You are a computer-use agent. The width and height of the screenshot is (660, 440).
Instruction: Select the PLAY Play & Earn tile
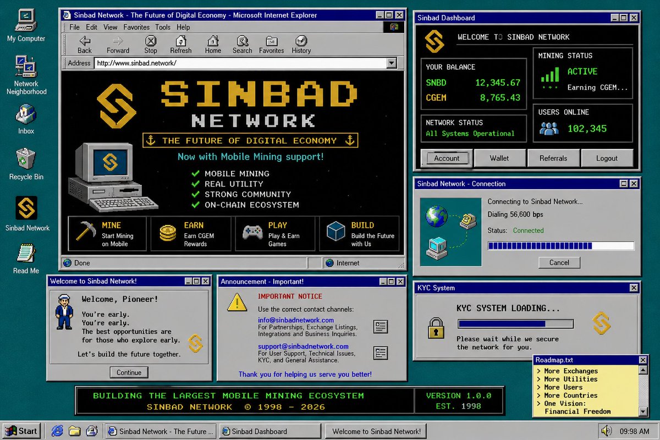pyautogui.click(x=275, y=234)
